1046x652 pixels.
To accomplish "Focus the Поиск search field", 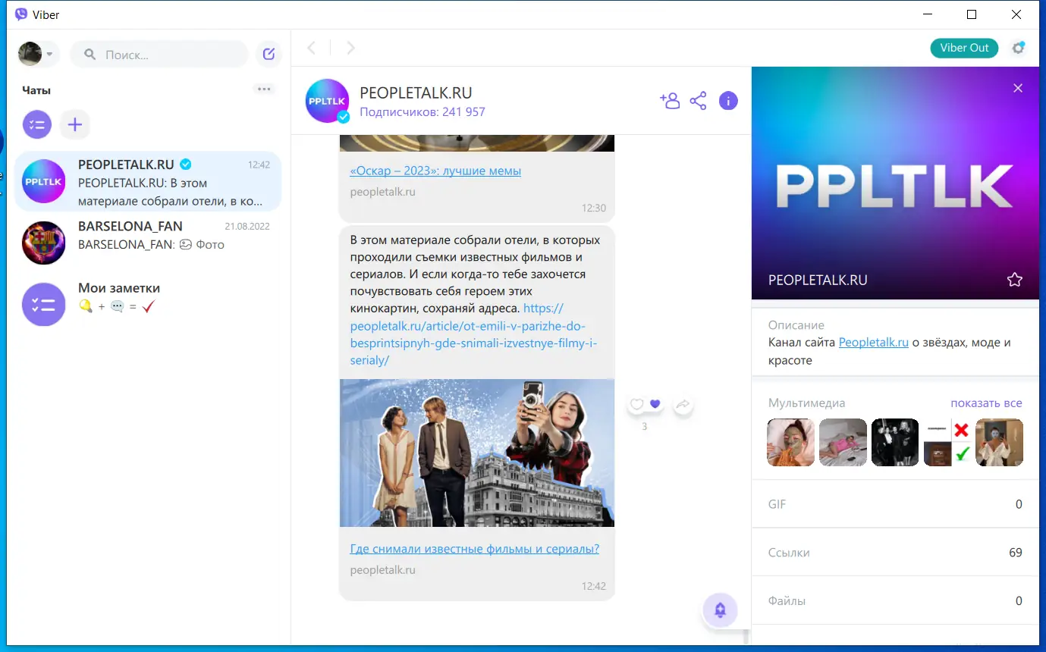I will 159,54.
